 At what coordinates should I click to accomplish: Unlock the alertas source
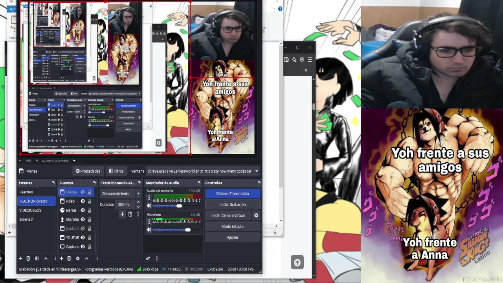pyautogui.click(x=90, y=210)
